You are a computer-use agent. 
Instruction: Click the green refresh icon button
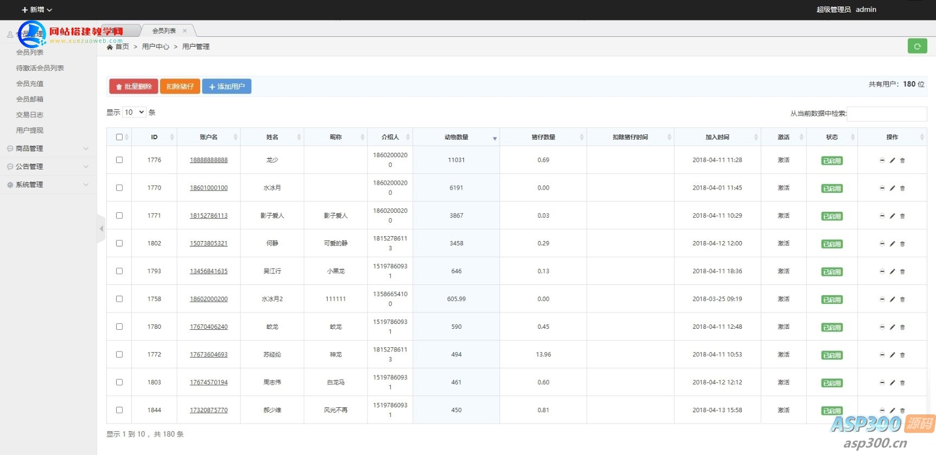[x=917, y=47]
